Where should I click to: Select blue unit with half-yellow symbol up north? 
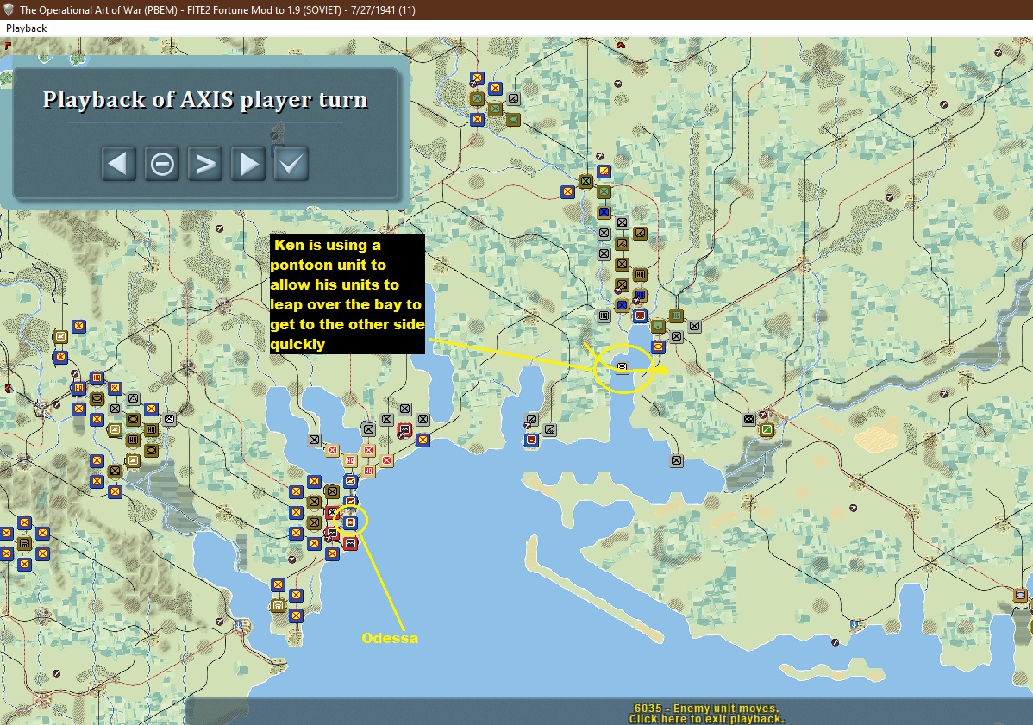pyautogui.click(x=604, y=172)
